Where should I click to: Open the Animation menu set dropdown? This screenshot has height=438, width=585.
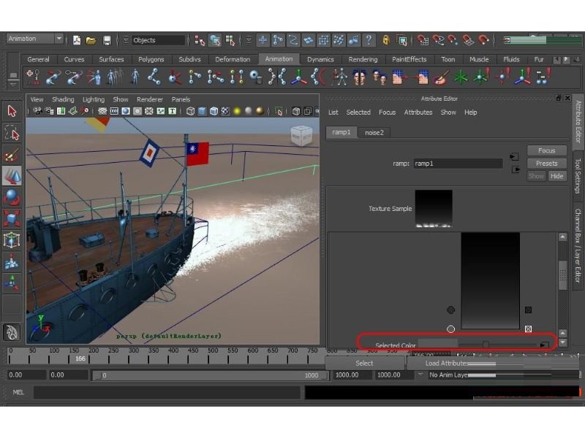point(34,39)
